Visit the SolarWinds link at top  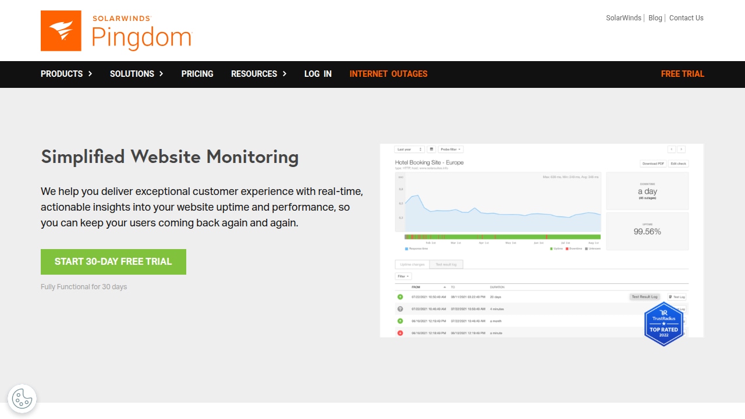pos(623,18)
